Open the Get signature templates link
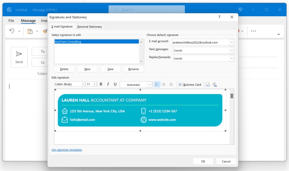Screen dimensions: 289x171 click(x=67, y=150)
